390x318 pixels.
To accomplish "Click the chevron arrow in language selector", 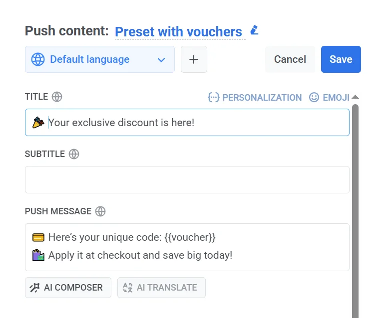I will coord(161,60).
